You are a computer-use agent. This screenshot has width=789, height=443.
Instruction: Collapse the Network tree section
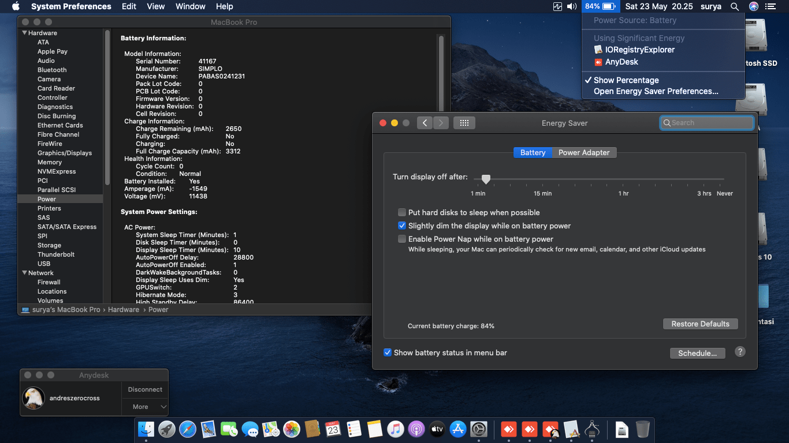click(x=25, y=273)
